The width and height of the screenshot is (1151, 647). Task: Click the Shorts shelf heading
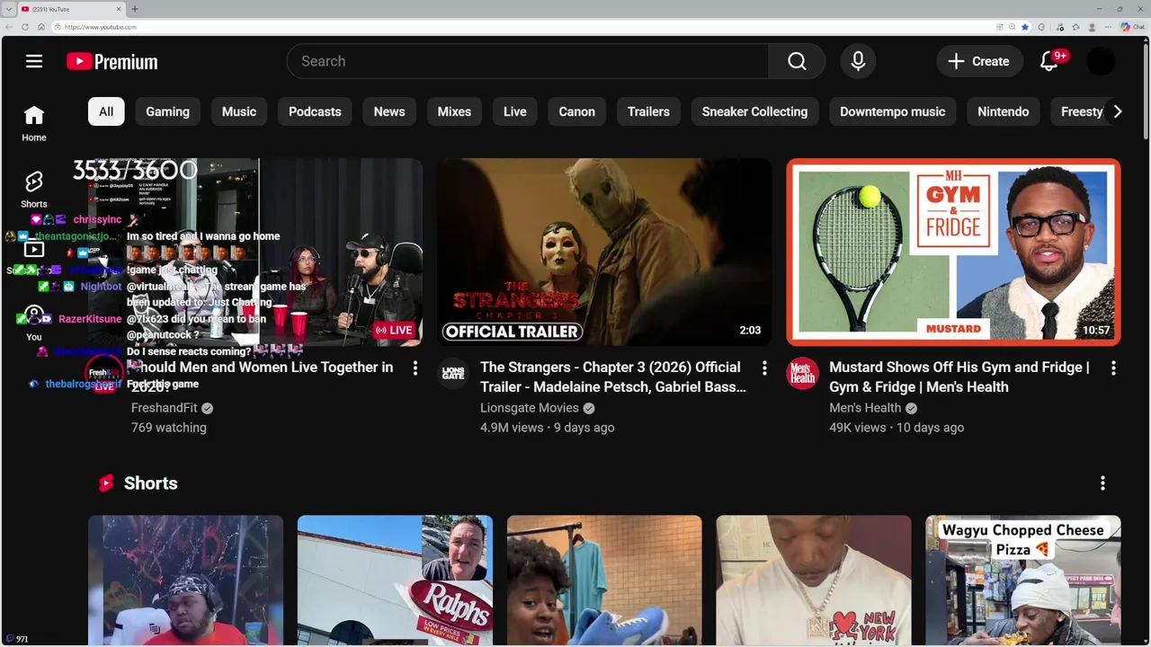pyautogui.click(x=150, y=483)
